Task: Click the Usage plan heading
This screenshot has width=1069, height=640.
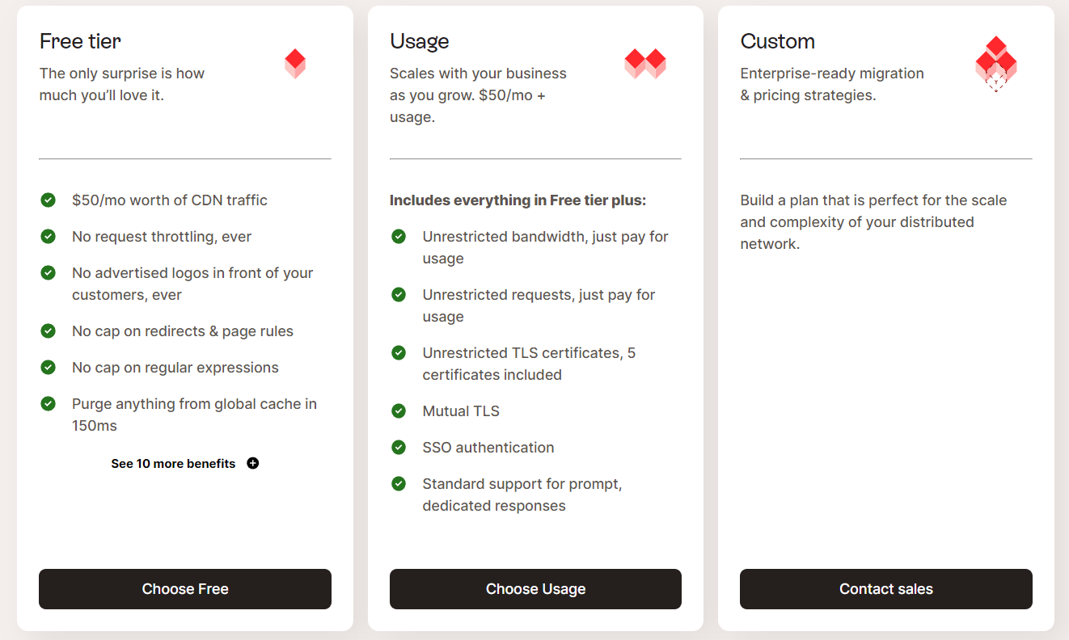Action: tap(420, 41)
